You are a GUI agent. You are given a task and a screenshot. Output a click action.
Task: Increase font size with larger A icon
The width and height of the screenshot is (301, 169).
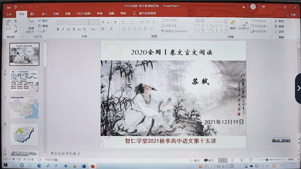(103, 22)
